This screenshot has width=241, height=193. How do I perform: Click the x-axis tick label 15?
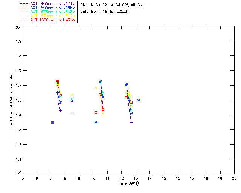tap(164, 179)
